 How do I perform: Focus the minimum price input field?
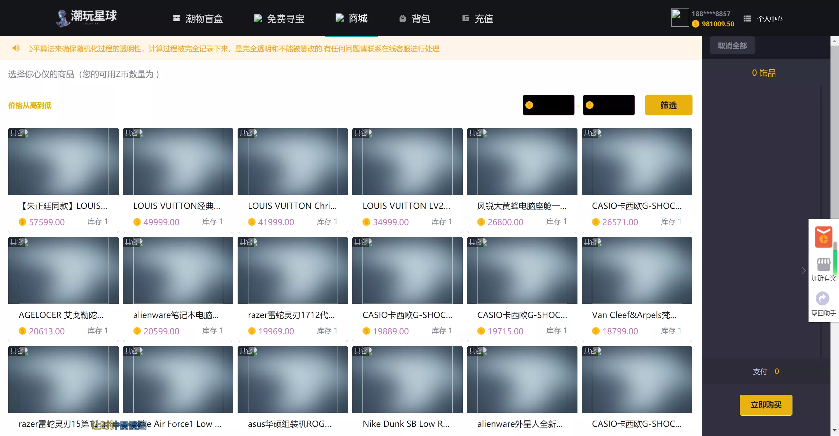(x=552, y=105)
